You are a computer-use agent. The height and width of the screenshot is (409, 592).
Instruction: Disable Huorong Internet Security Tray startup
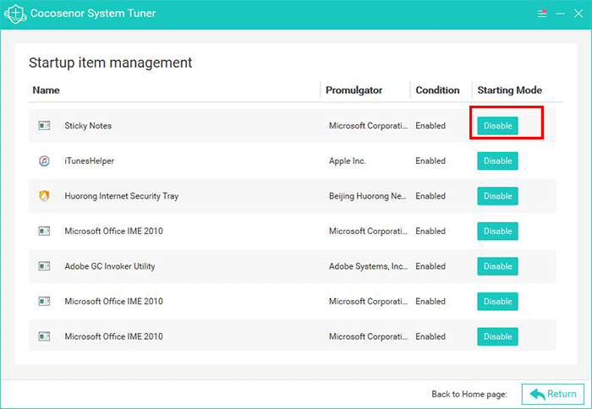click(497, 196)
